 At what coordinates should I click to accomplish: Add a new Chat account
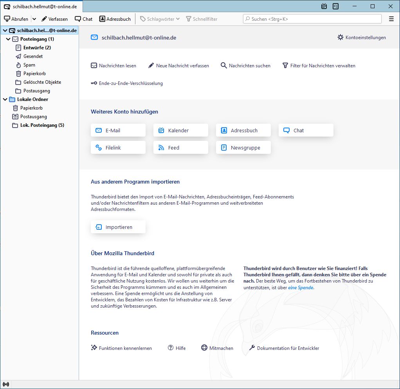click(306, 130)
